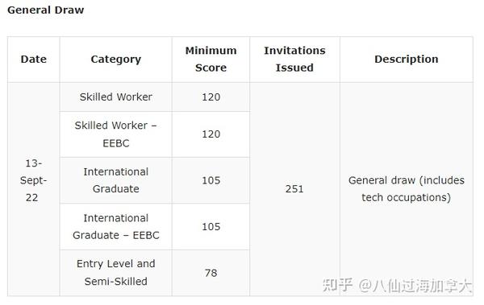Select the International Graduate score 105
484x305 pixels.
(x=211, y=180)
